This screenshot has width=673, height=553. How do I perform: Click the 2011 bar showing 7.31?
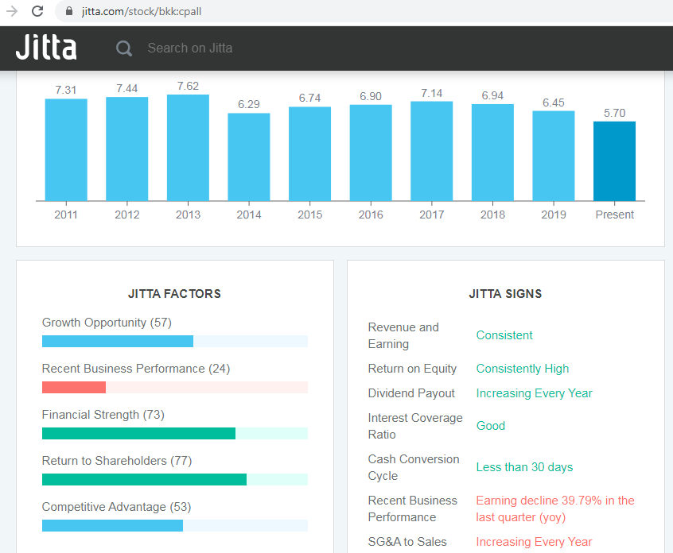66,149
